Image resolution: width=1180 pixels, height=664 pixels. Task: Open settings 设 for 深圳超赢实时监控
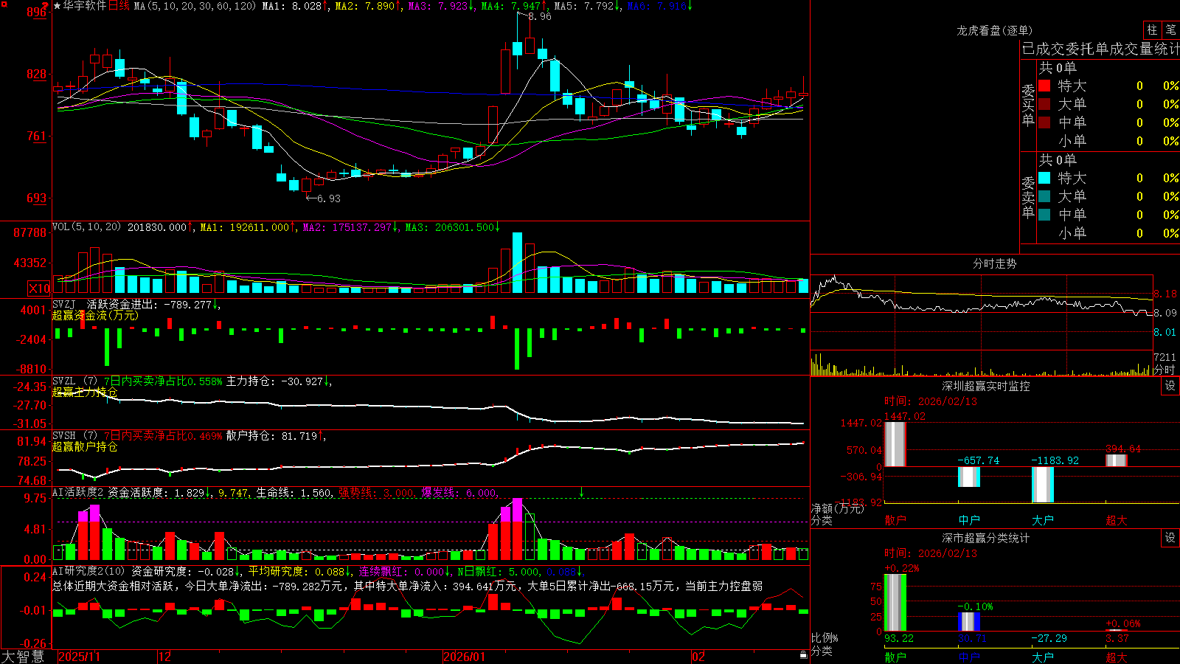click(1170, 386)
